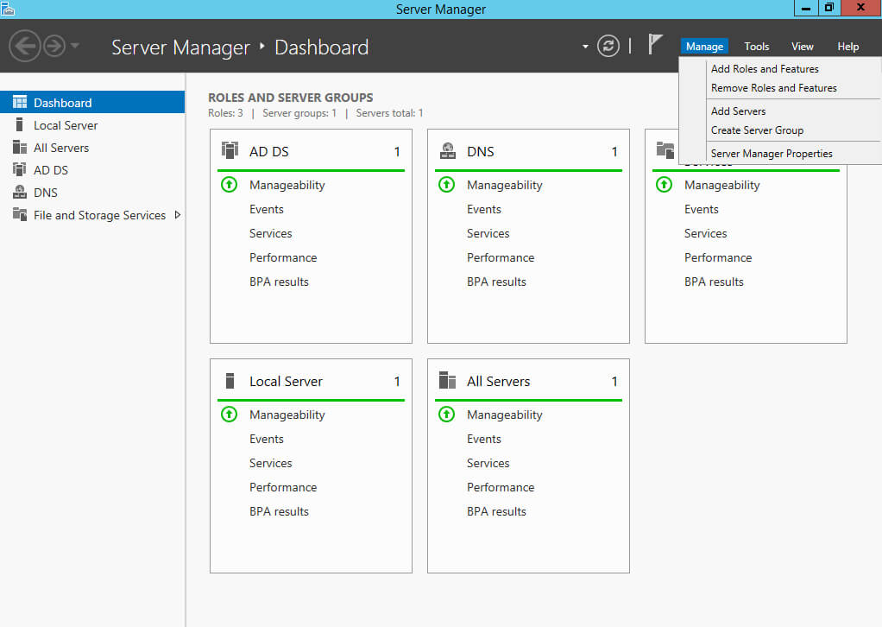
Task: Choose Remove Roles and Features
Action: [x=773, y=88]
